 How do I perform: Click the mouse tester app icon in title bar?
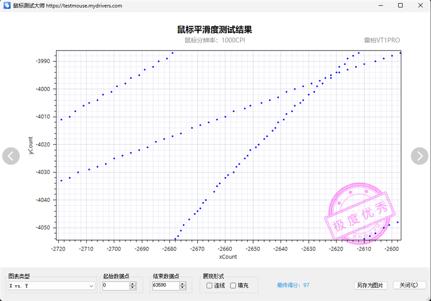pos(7,5)
